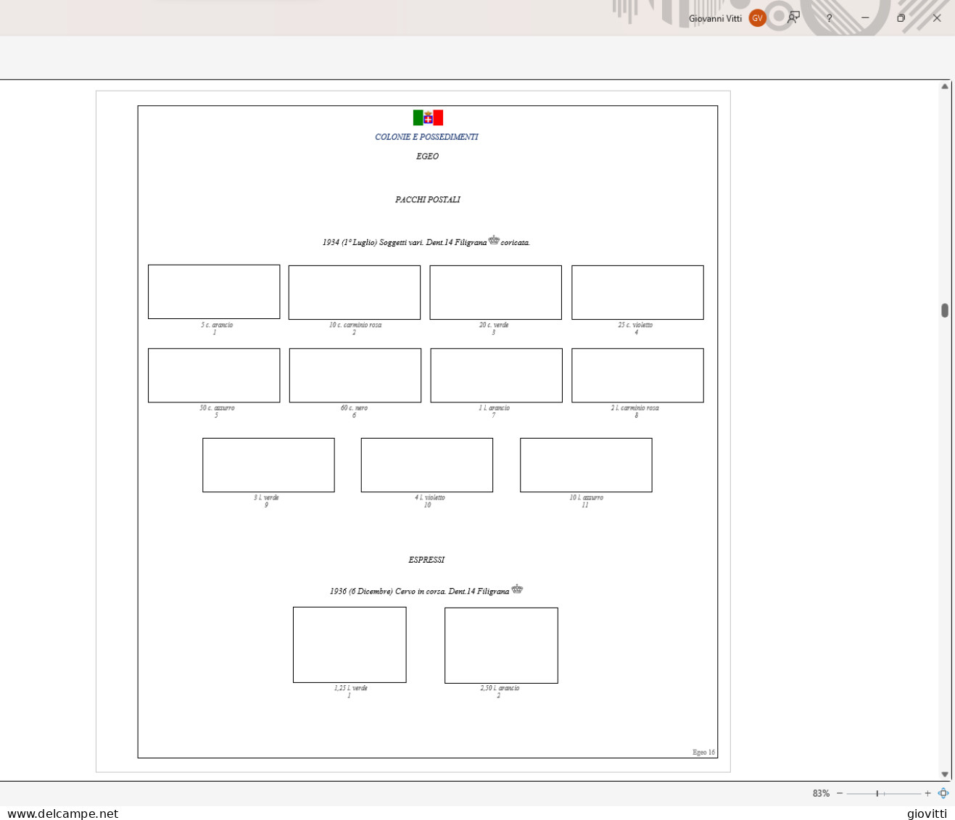Open Help question mark icon

tap(829, 18)
